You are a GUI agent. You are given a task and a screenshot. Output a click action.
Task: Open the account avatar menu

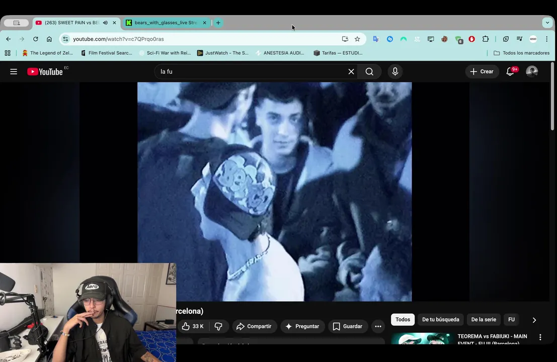click(x=532, y=72)
